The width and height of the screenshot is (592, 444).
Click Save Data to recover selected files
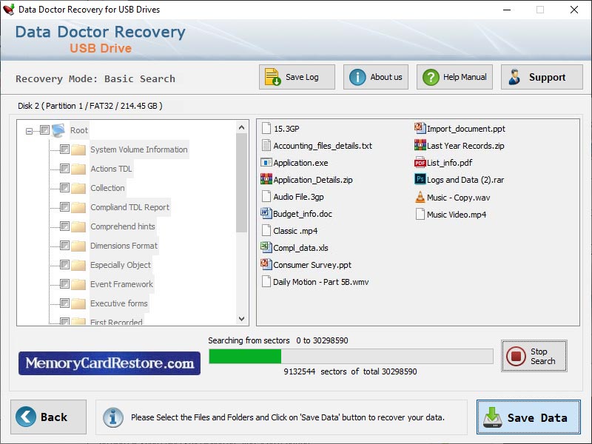pos(528,417)
